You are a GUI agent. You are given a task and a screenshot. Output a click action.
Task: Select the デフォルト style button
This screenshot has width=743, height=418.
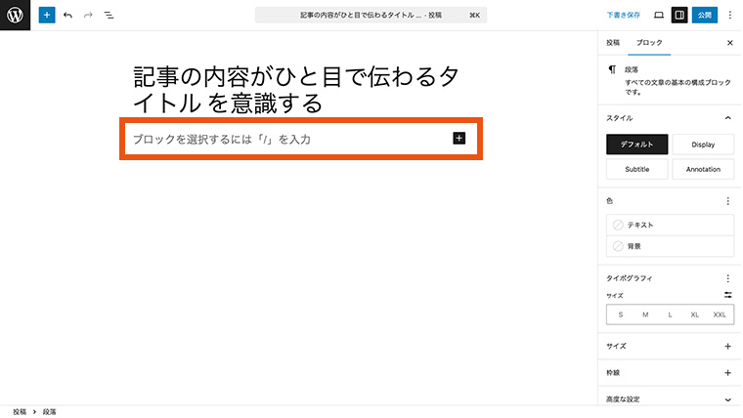(636, 145)
